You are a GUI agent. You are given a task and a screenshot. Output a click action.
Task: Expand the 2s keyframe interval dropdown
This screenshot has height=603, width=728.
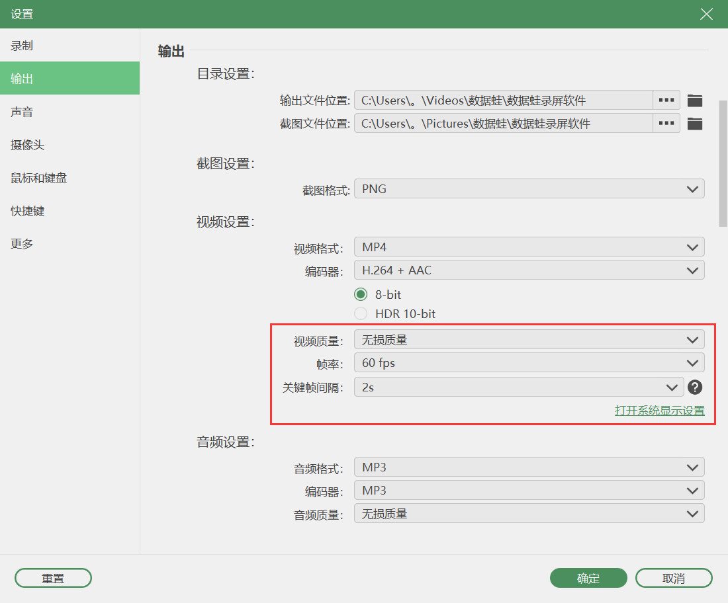pyautogui.click(x=519, y=387)
